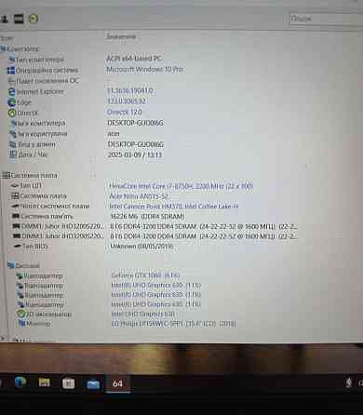
Task: Click the dark report icon in the toolbar
Action: tap(19, 19)
